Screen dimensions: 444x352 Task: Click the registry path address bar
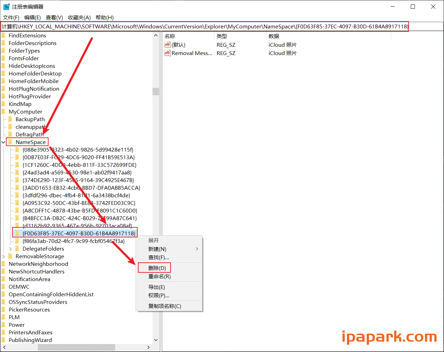[204, 26]
